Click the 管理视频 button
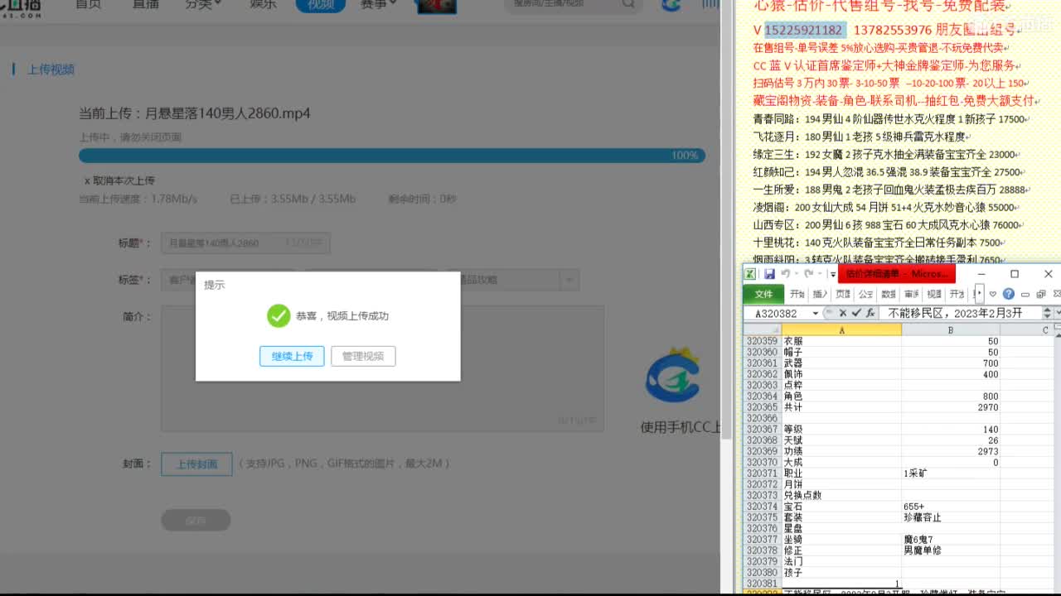The height and width of the screenshot is (596, 1061). 363,356
